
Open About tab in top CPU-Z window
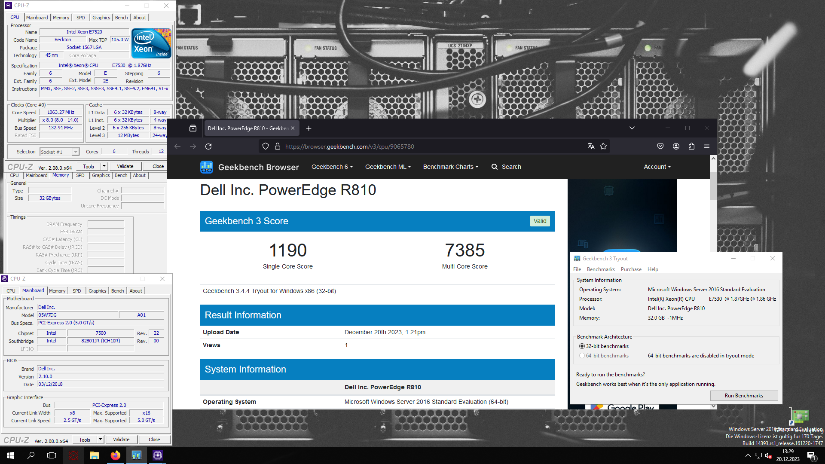click(x=140, y=18)
